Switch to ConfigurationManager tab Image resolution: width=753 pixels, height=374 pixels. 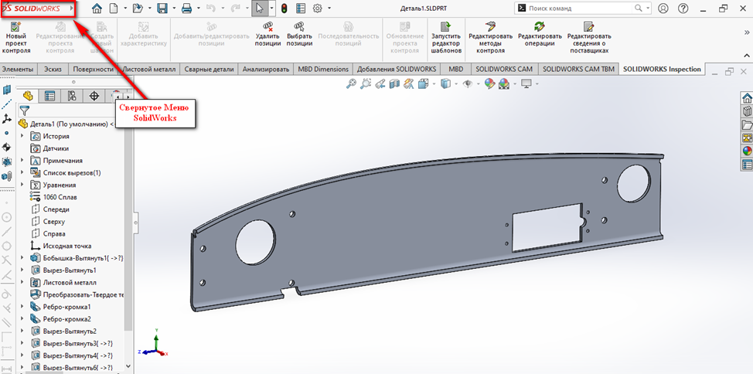click(x=72, y=96)
